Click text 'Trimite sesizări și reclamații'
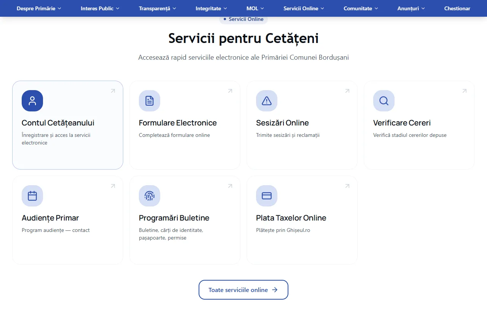The height and width of the screenshot is (327, 487). (288, 135)
